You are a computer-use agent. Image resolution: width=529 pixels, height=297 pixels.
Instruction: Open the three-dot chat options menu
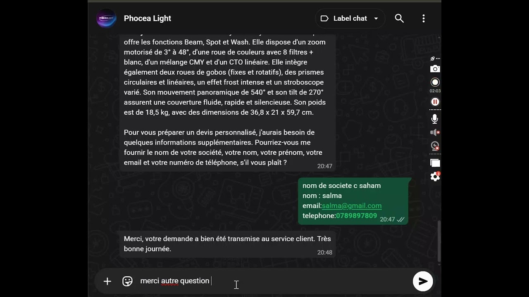coord(424,18)
